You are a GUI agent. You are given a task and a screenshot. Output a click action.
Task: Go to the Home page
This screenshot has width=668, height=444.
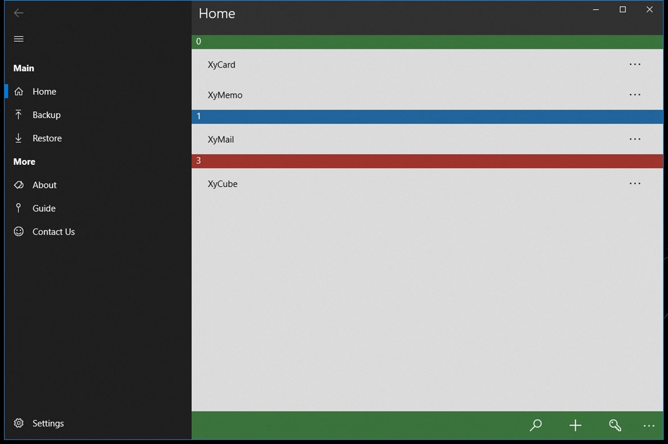[x=98, y=91]
